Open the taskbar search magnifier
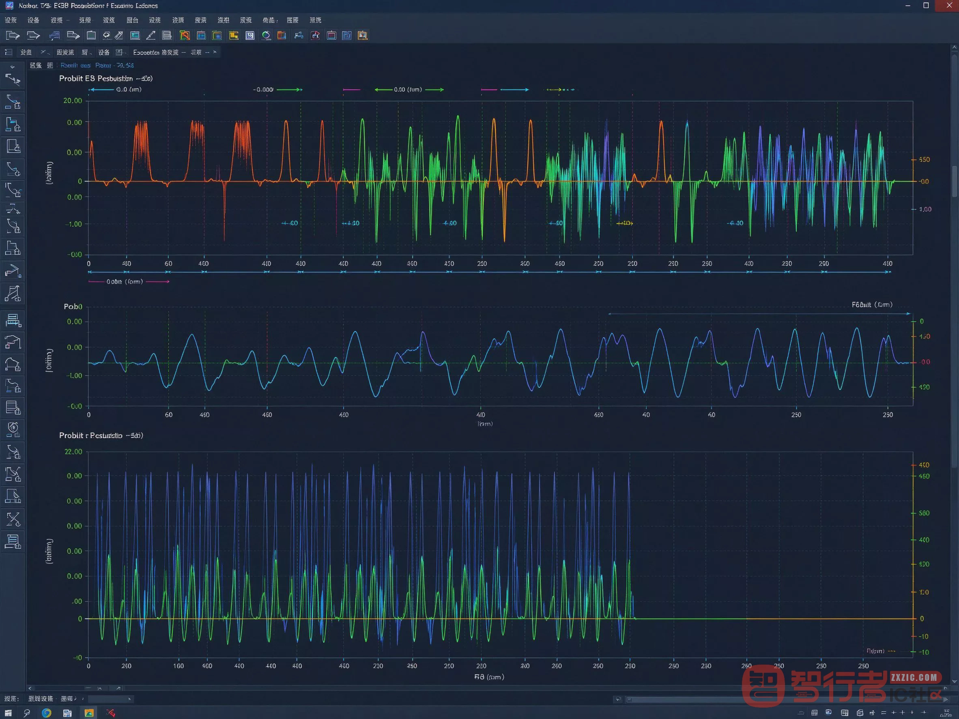 coord(27,713)
